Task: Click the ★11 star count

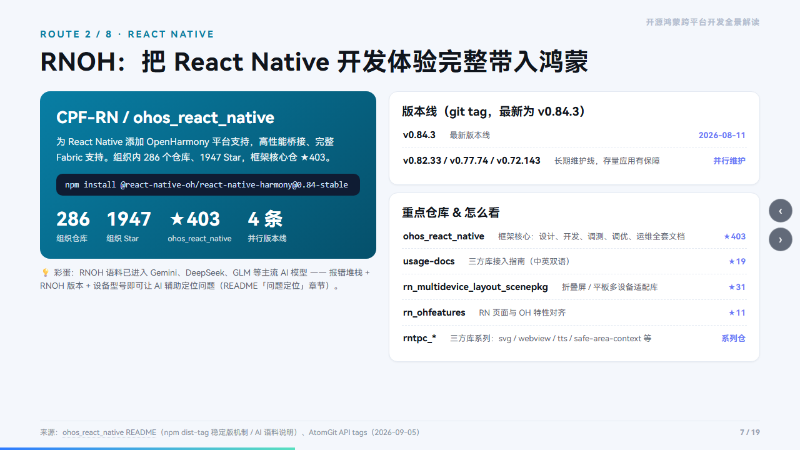Action: coord(737,313)
